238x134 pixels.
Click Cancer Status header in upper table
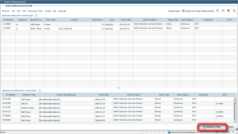[x=187, y=20]
